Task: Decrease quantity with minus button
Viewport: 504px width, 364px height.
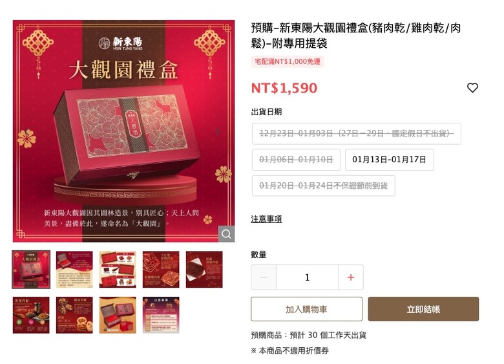Action: coord(264,277)
